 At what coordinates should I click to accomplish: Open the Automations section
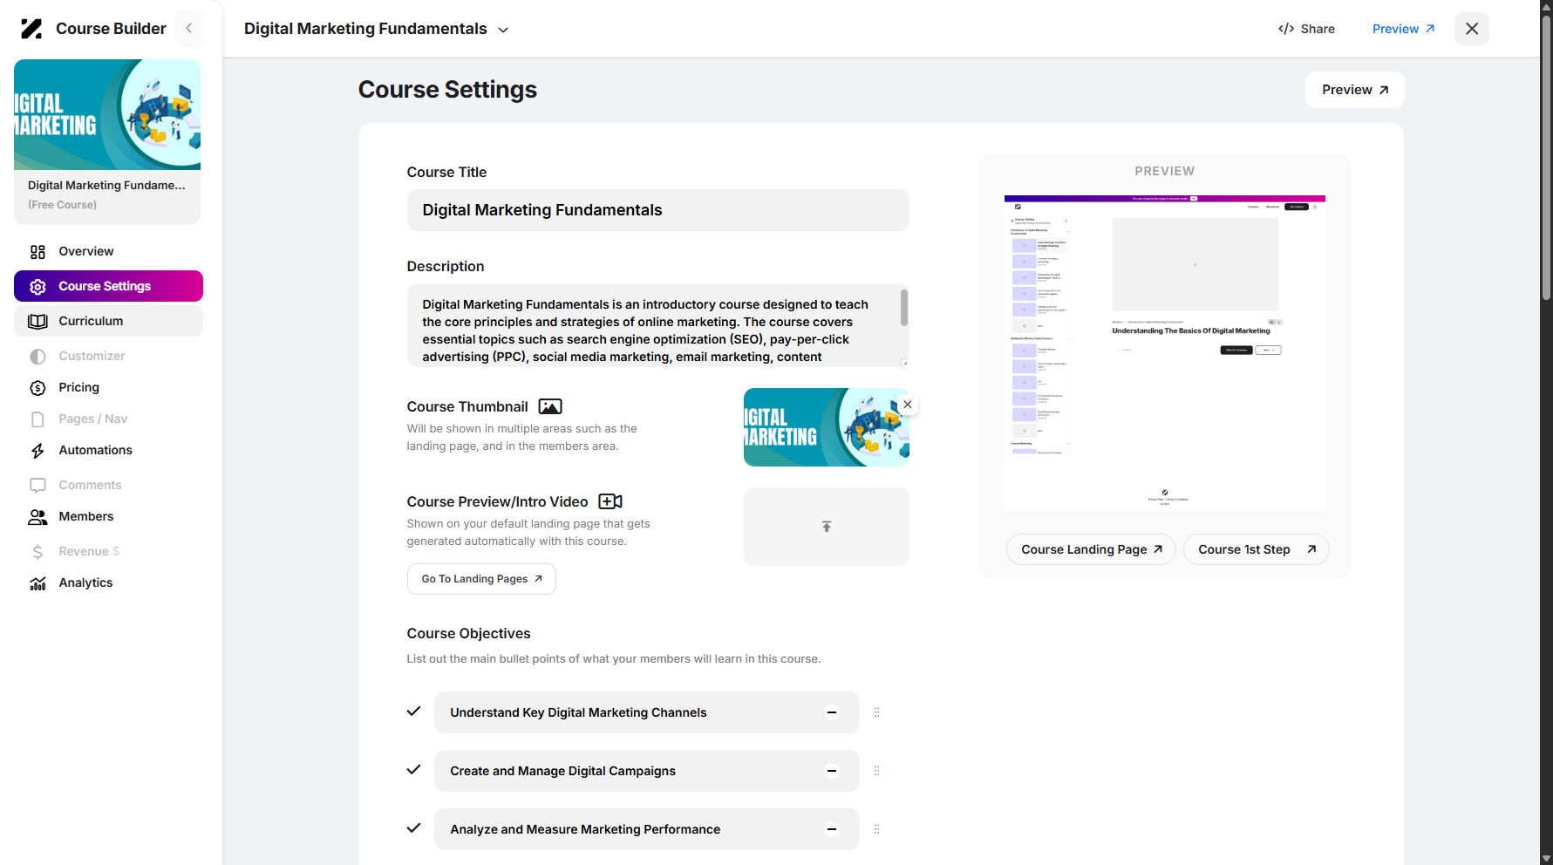pyautogui.click(x=108, y=450)
